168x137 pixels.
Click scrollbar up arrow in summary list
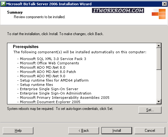click(x=159, y=46)
